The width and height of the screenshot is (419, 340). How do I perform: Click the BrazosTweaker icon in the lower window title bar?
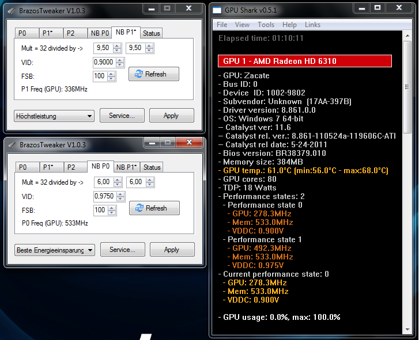click(x=12, y=145)
